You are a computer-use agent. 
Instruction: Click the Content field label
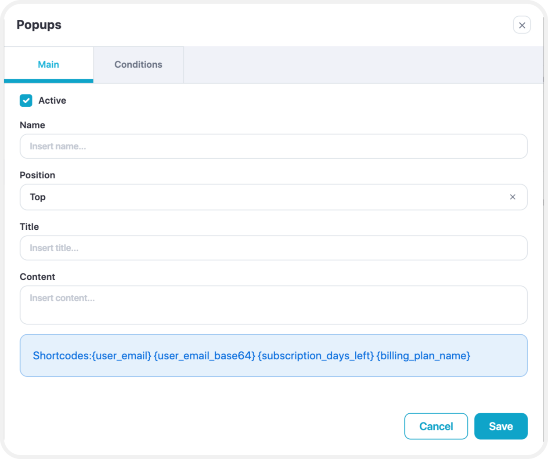[x=37, y=277]
